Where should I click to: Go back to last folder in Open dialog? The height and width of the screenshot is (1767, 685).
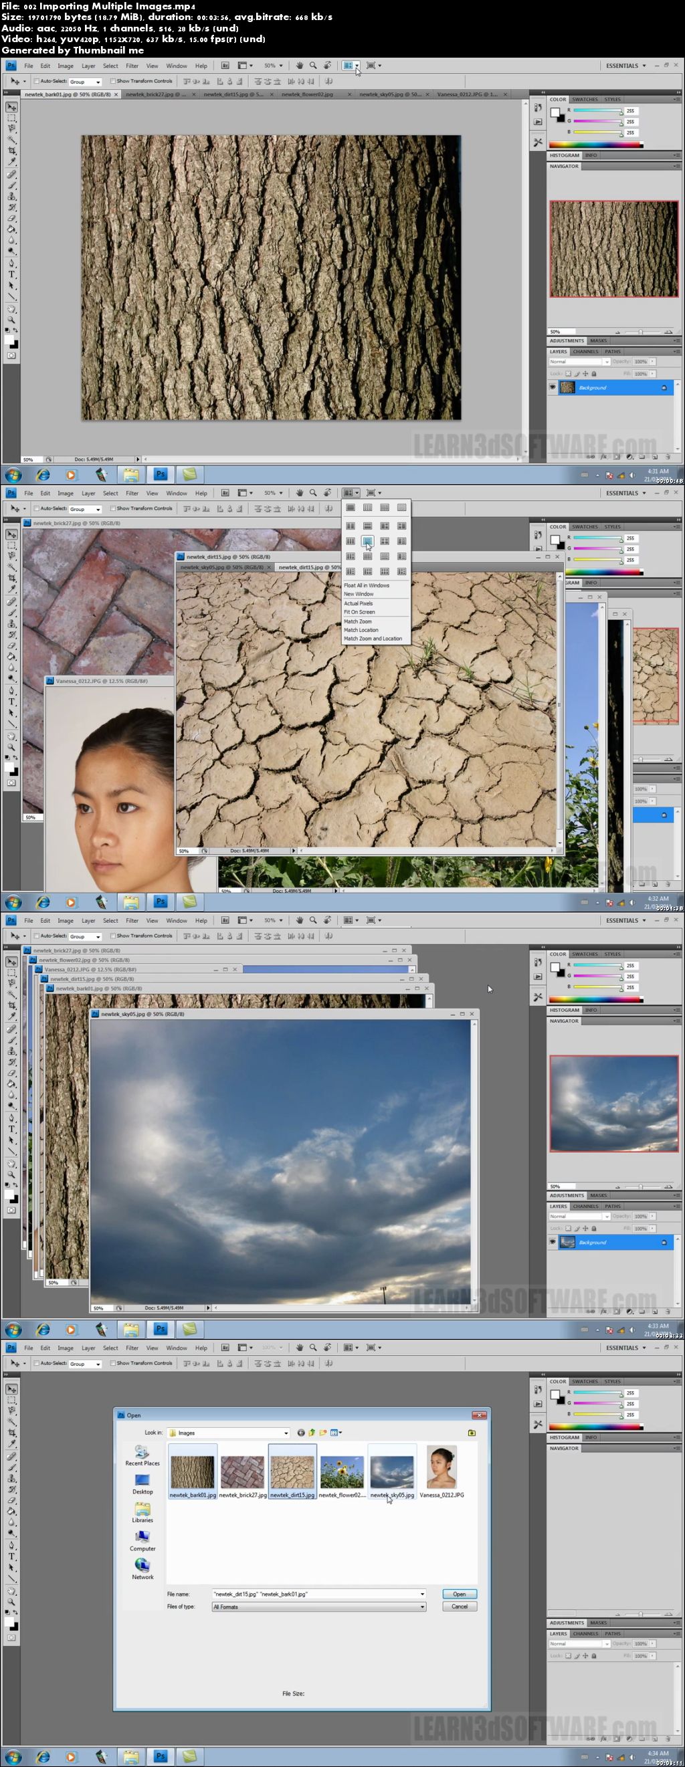point(300,1432)
